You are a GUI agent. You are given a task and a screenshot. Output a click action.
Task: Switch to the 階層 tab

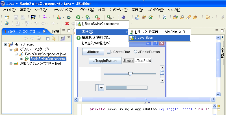[x=56, y=31]
